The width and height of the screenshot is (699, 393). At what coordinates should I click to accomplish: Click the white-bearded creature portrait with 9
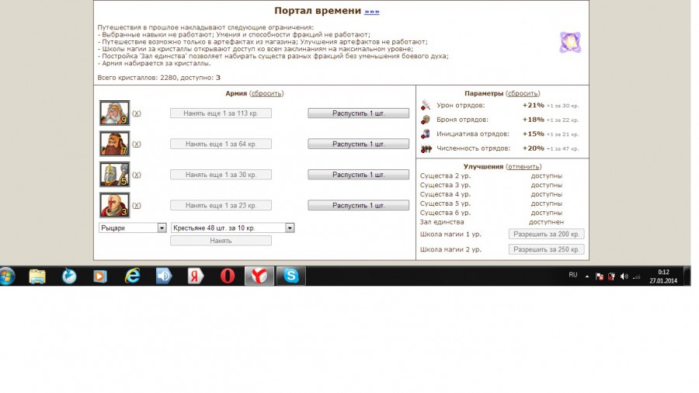[114, 113]
